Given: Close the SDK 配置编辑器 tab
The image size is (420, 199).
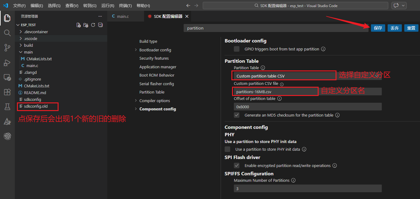Looking at the screenshot, I should (x=187, y=16).
